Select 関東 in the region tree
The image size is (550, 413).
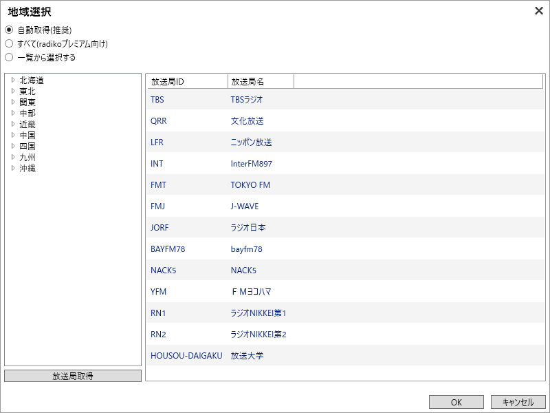coord(27,102)
